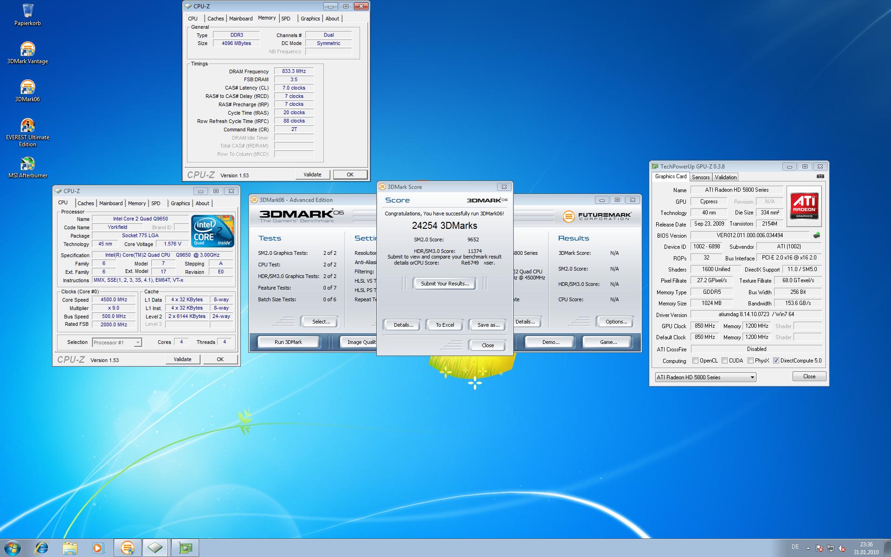
Task: Open Windows Explorer folder taskbar icon
Action: point(70,548)
